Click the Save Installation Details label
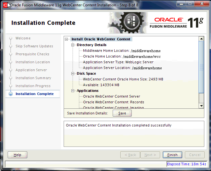Image resolution: width=211 pixels, height=171 pixels. click(x=88, y=113)
